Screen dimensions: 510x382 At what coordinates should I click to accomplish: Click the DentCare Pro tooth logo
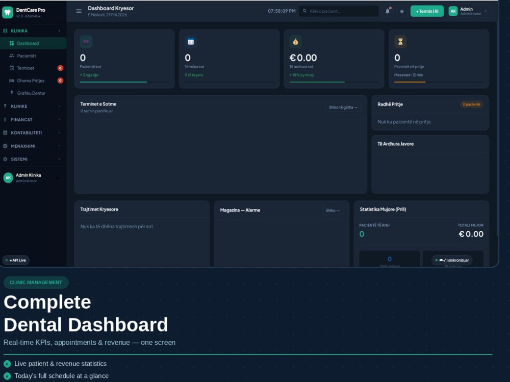8,12
